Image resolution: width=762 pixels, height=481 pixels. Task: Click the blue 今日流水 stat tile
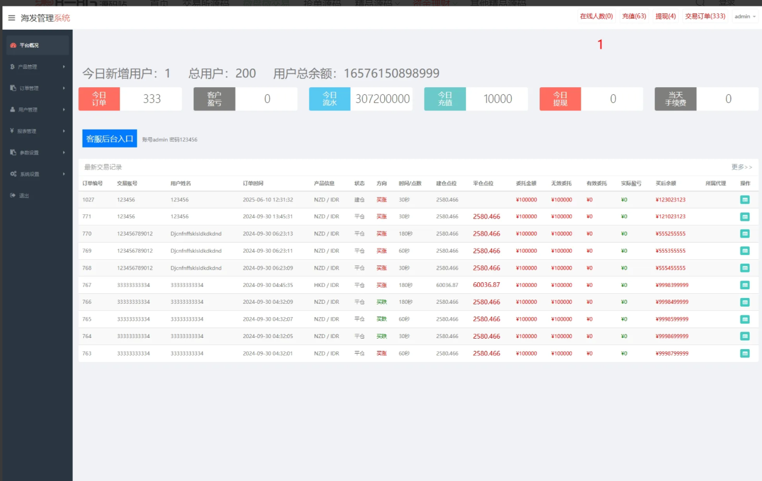click(329, 99)
